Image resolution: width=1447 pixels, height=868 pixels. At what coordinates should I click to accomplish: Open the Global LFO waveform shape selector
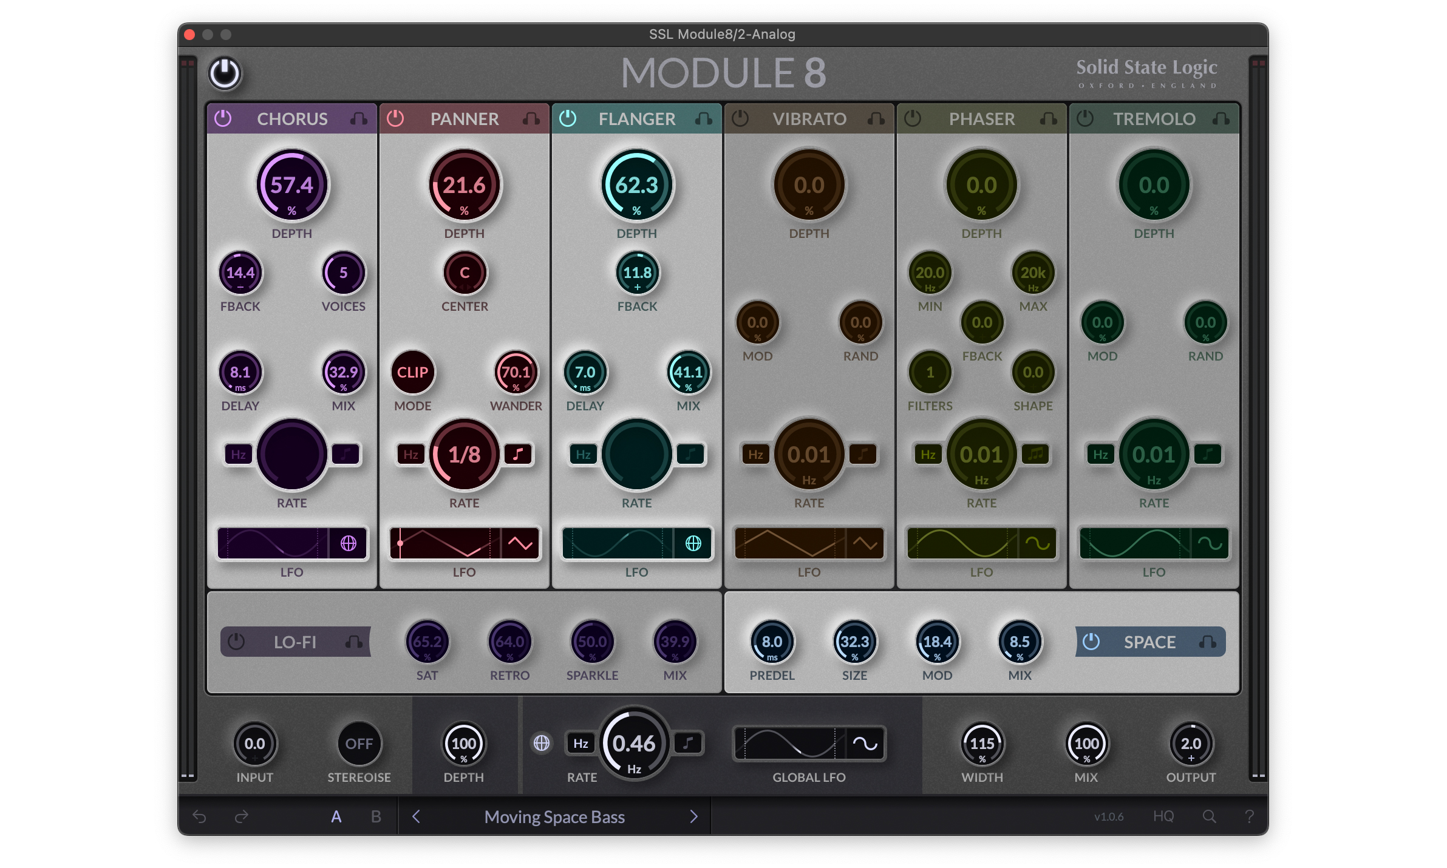point(865,743)
